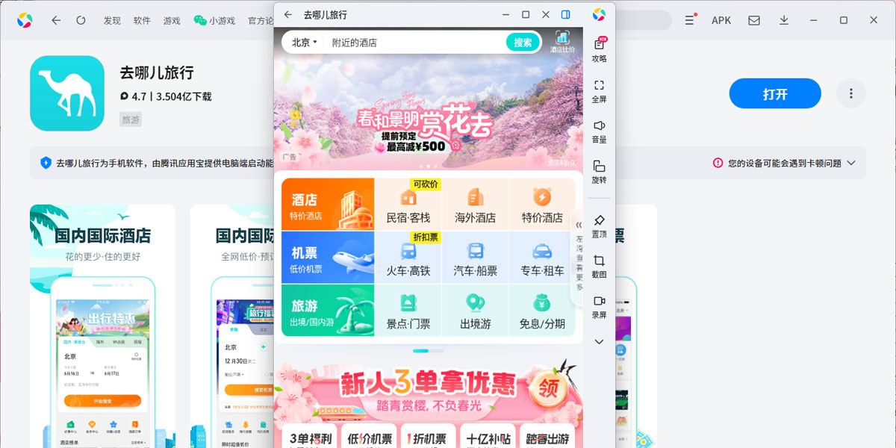Open the app store menu list icon
Image resolution: width=896 pixels, height=448 pixels.
pos(690,20)
